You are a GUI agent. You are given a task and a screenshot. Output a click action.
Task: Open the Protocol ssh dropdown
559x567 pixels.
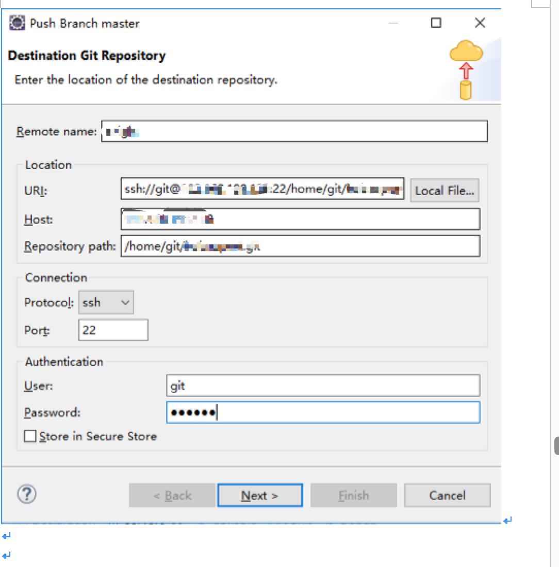[x=106, y=303]
